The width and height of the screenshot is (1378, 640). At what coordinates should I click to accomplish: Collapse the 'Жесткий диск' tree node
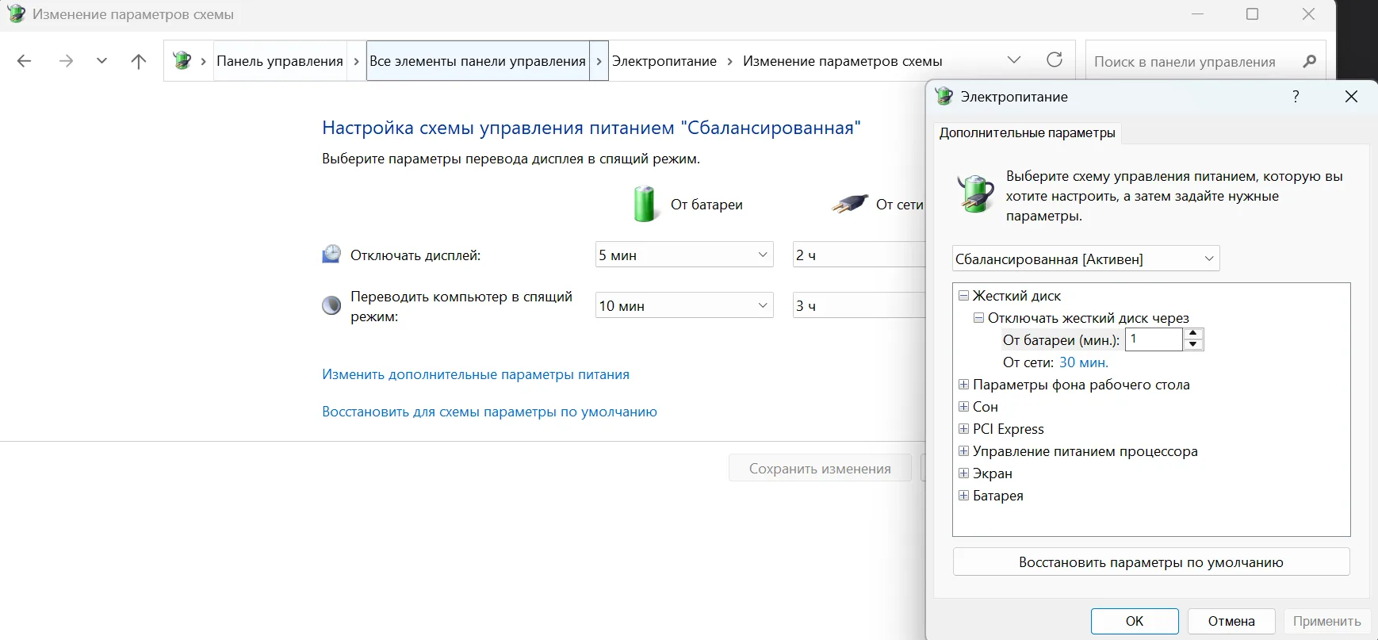pos(963,295)
